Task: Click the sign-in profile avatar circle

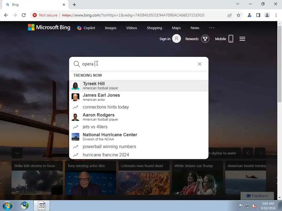Action: pyautogui.click(x=177, y=38)
